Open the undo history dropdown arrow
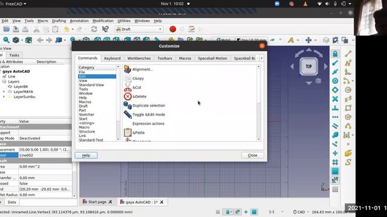The image size is (387, 217). 73,30
